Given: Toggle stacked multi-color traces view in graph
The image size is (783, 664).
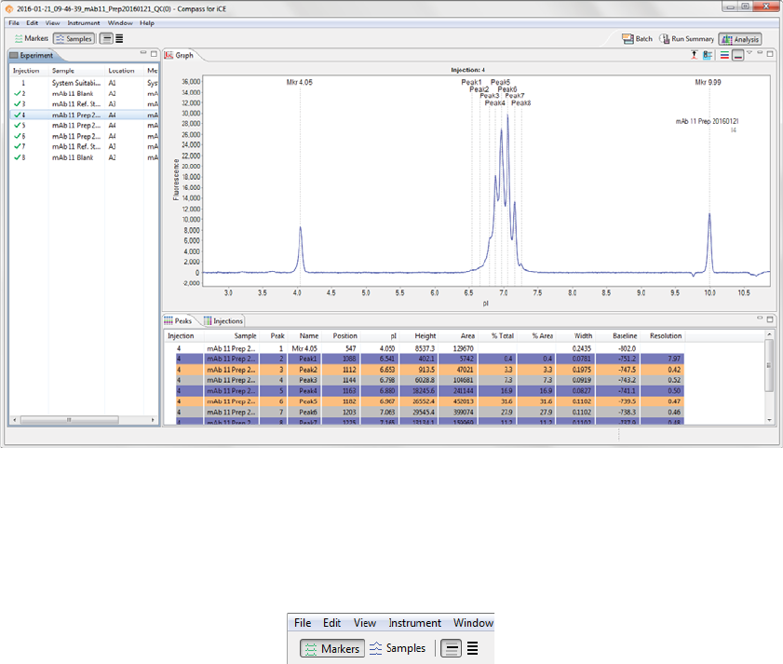Looking at the screenshot, I should point(723,56).
